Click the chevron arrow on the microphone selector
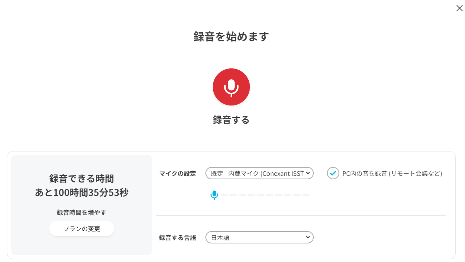 (308, 174)
